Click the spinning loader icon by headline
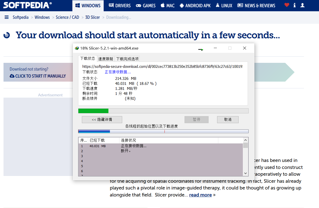Image resolution: width=319 pixels, height=208 pixels. click(7, 35)
